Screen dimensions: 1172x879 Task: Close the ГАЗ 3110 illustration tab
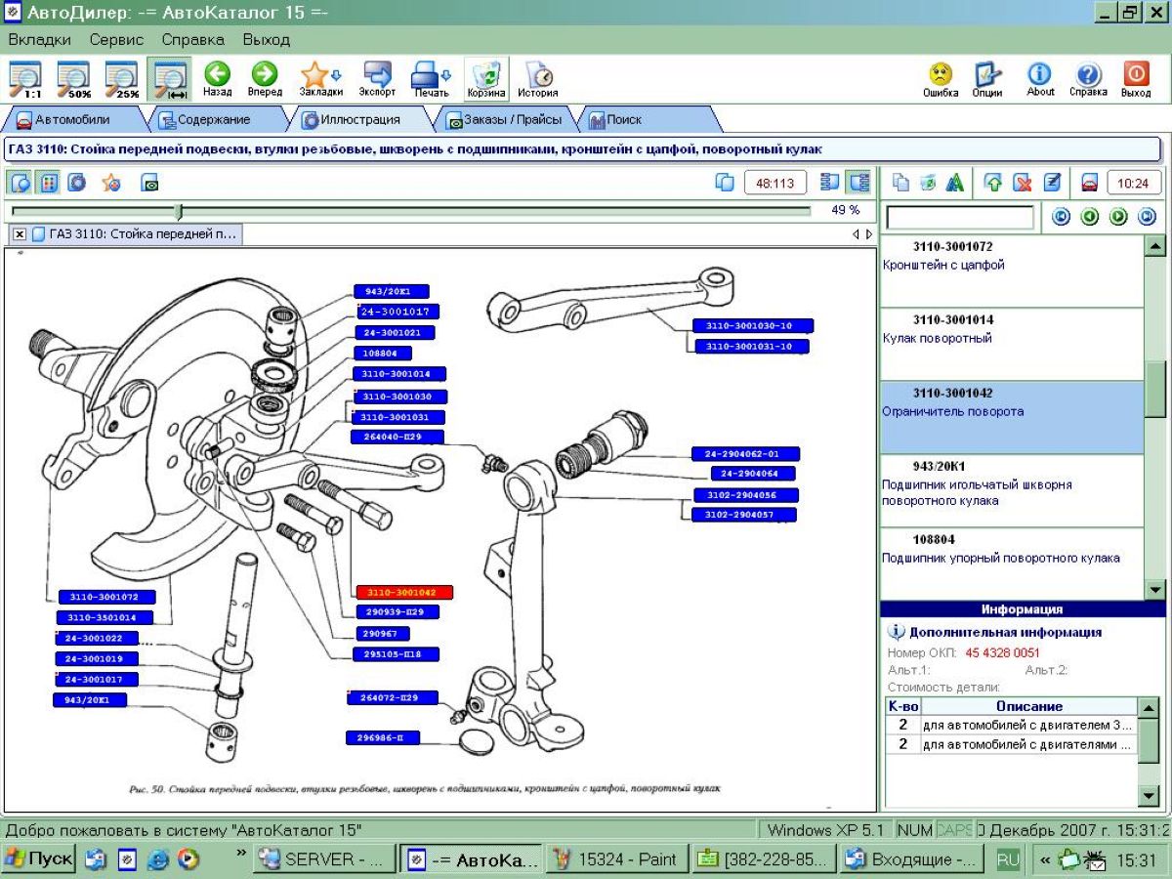coord(20,234)
